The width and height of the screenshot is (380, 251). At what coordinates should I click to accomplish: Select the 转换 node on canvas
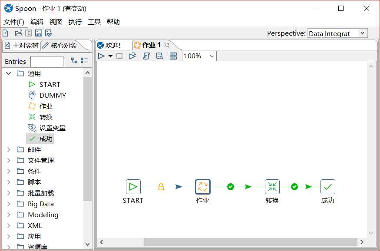pos(272,187)
